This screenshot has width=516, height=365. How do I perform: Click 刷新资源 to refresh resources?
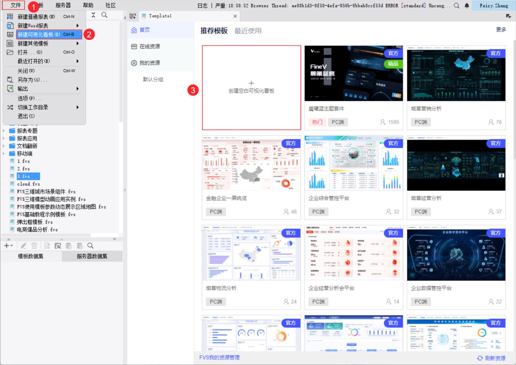click(x=491, y=358)
